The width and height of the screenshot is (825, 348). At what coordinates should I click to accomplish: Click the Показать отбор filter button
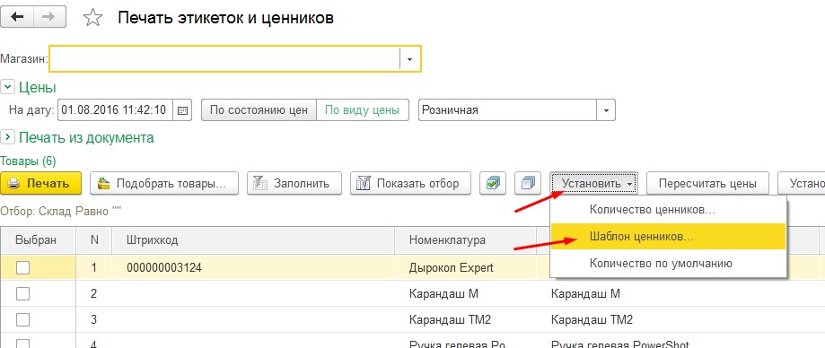(411, 184)
